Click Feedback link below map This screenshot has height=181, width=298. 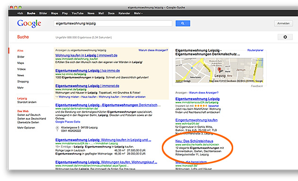click(257, 86)
